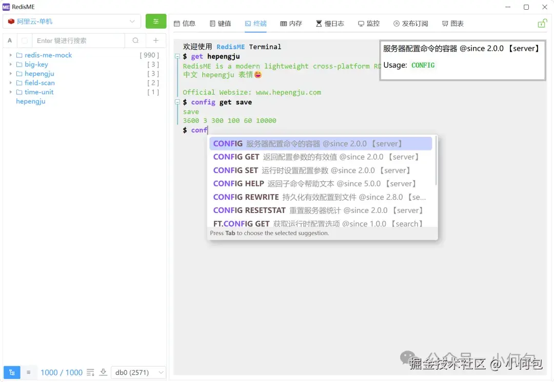
Task: Click the terminal 'conf' input line
Action: click(x=195, y=130)
